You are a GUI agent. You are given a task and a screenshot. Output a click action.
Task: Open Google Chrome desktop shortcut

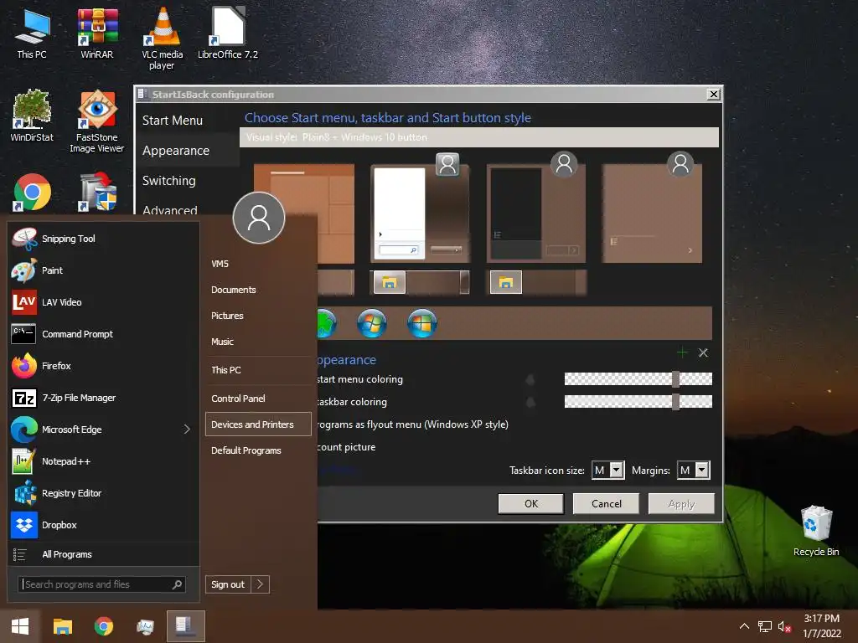32,192
